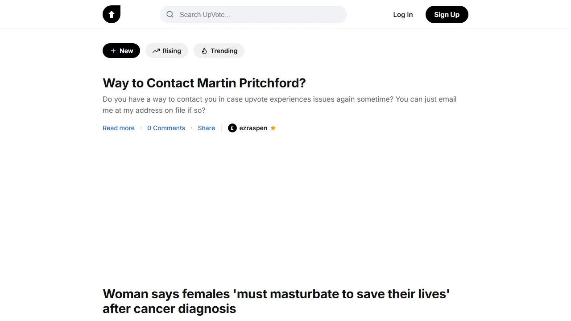Click the Sign Up button

click(x=447, y=14)
